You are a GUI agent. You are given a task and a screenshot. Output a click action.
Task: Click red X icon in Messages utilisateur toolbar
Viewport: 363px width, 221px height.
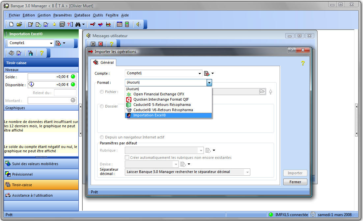pyautogui.click(x=100, y=44)
